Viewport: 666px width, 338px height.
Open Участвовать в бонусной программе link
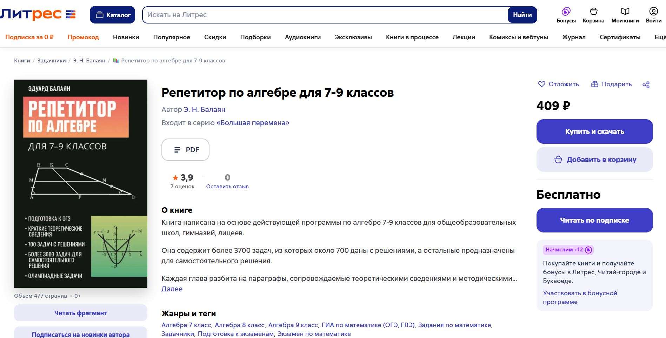(x=580, y=297)
